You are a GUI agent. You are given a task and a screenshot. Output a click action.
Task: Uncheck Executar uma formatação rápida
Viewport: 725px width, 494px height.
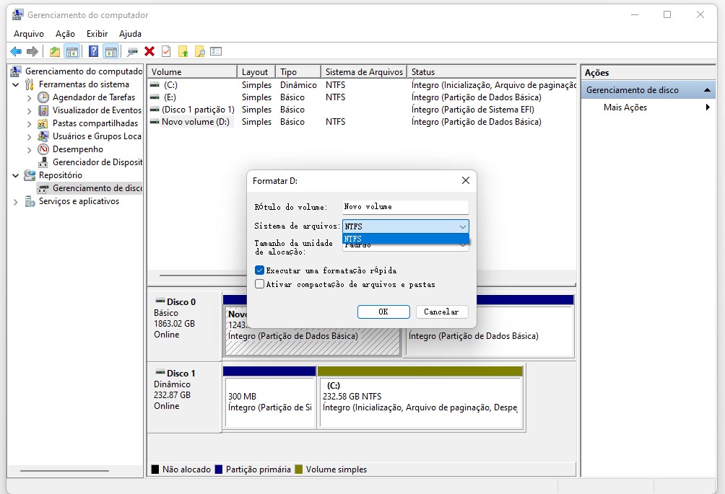pos(260,270)
